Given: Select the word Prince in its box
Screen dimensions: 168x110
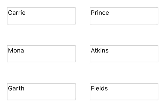Looking at the screenshot, I should (x=100, y=13).
